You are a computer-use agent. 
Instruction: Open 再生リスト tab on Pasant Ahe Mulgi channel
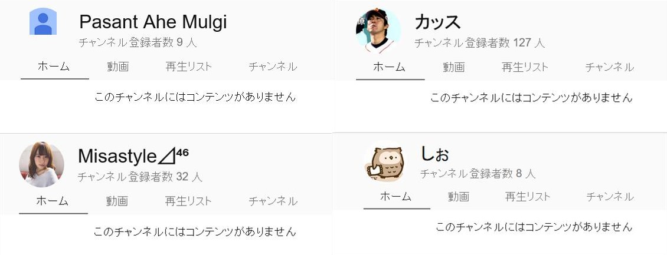[188, 67]
